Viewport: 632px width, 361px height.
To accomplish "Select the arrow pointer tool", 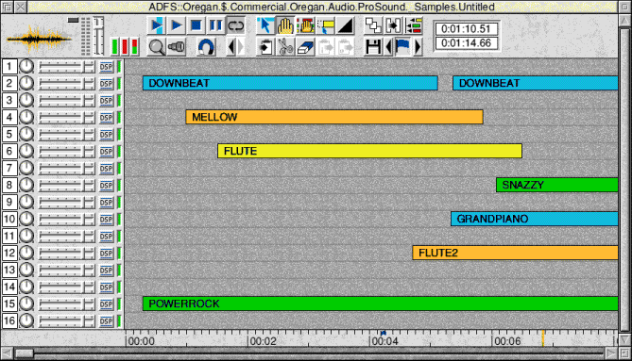I will pyautogui.click(x=265, y=26).
